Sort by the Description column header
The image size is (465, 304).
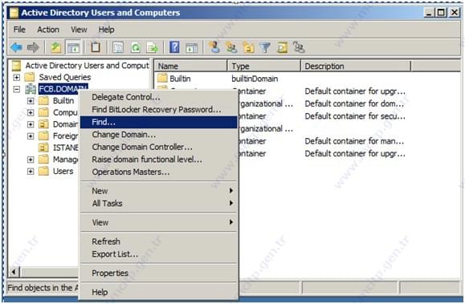point(356,66)
